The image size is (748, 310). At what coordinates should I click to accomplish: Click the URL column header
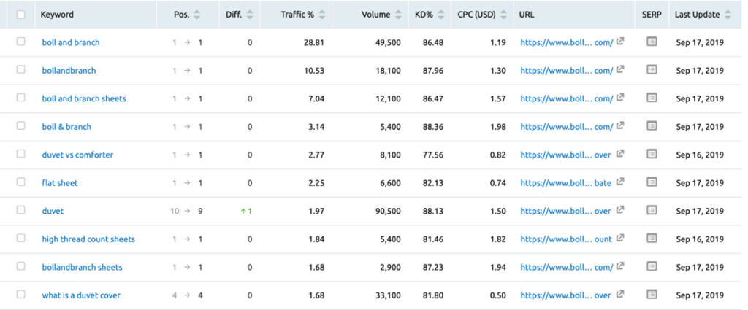pos(526,15)
